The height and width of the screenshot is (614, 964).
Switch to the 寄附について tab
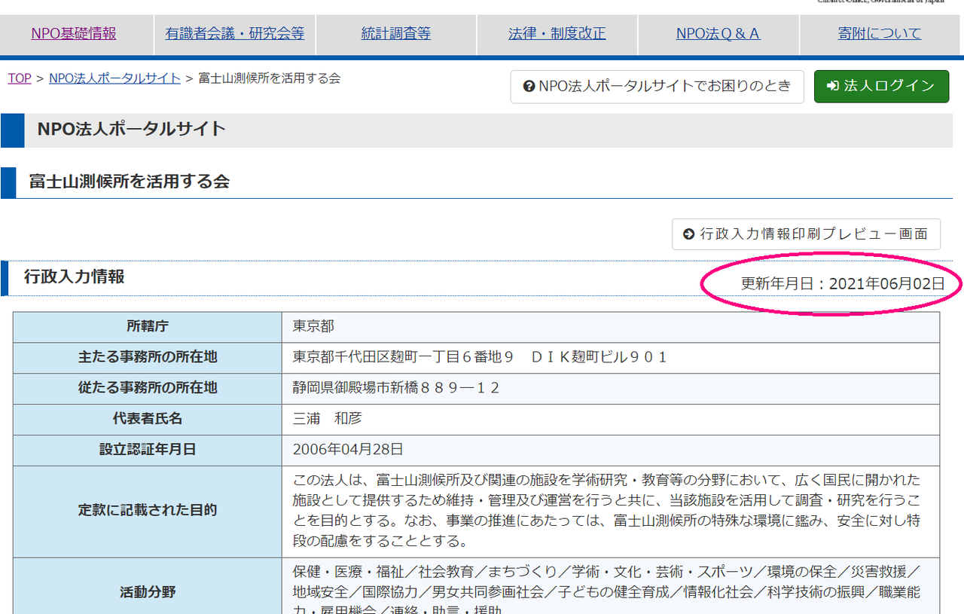[x=880, y=34]
